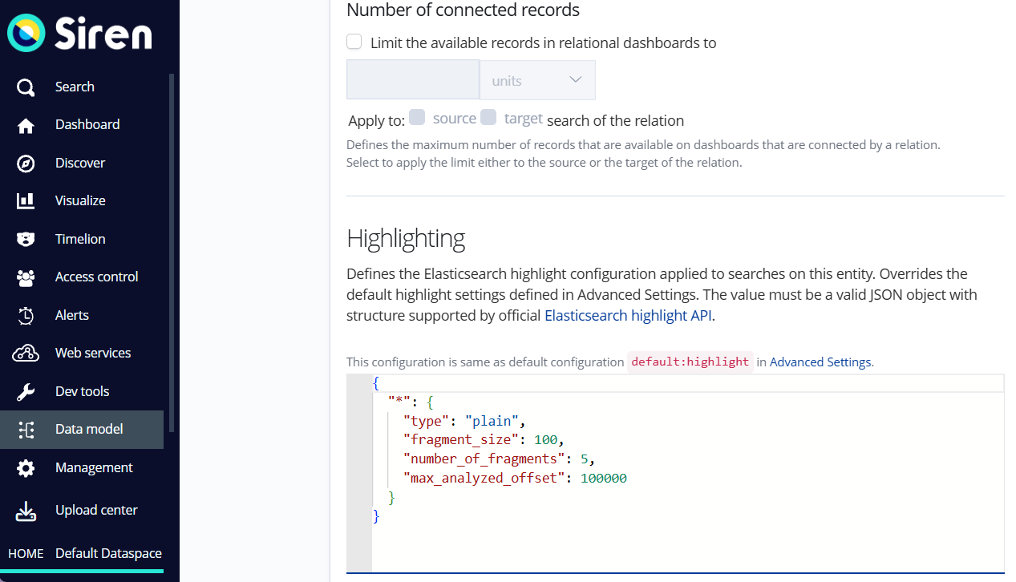This screenshot has height=582, width=1016.
Task: Click the "fragment_size": 100 line
Action: coord(484,439)
